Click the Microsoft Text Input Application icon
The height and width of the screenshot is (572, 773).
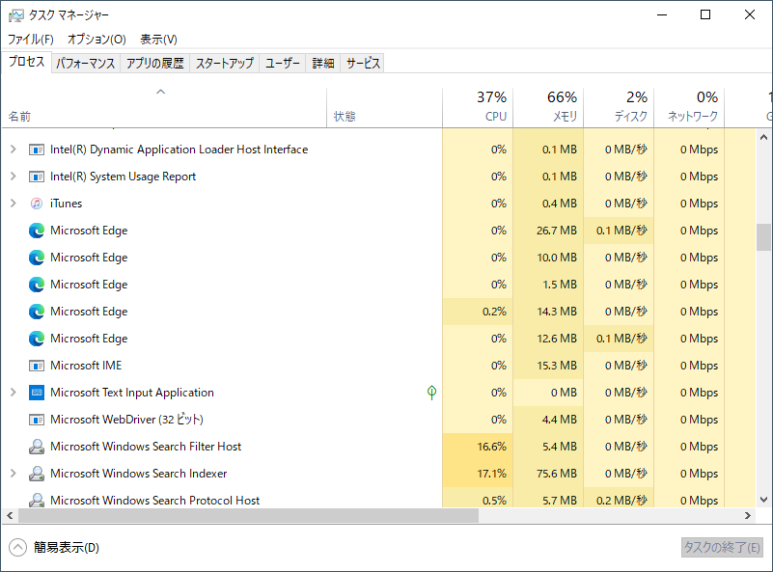[37, 393]
